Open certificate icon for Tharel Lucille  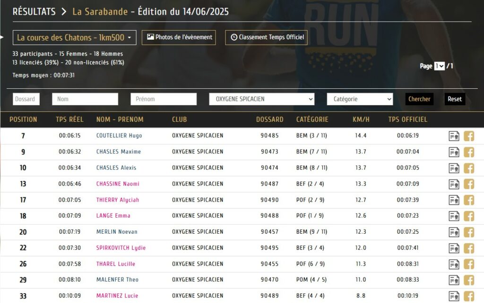(x=454, y=264)
